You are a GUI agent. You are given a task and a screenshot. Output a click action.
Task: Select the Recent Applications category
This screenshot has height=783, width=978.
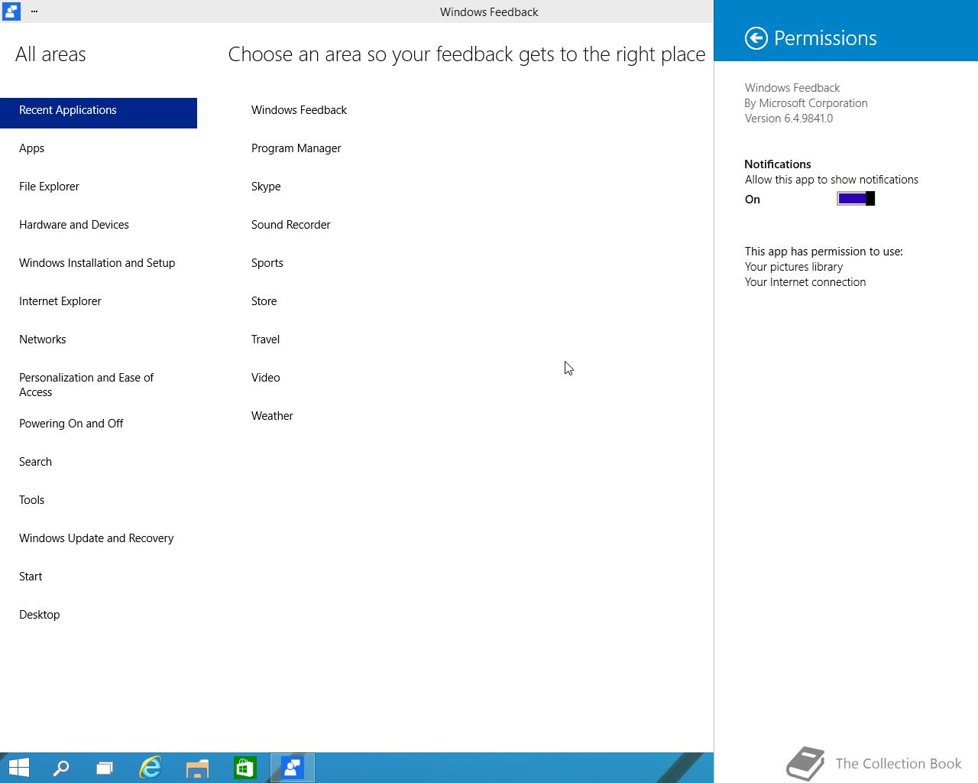99,113
